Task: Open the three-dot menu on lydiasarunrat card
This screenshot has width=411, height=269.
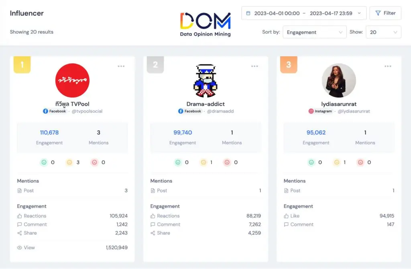Action: (388, 66)
